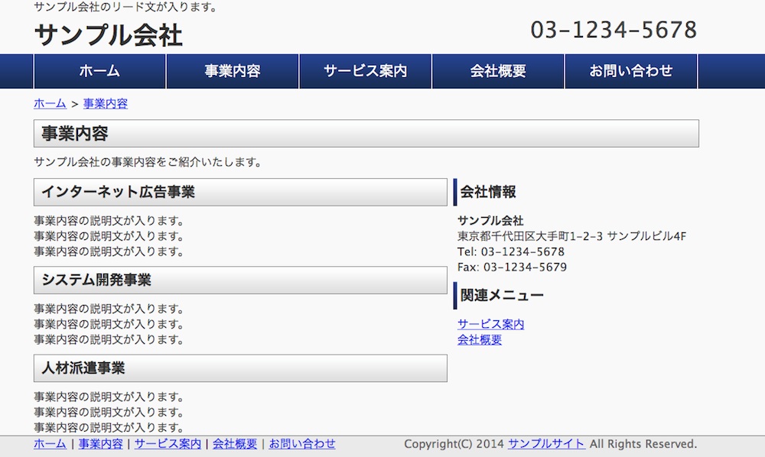The width and height of the screenshot is (765, 457).
Task: Click the 事業内容 link in the footer
Action: pyautogui.click(x=100, y=444)
